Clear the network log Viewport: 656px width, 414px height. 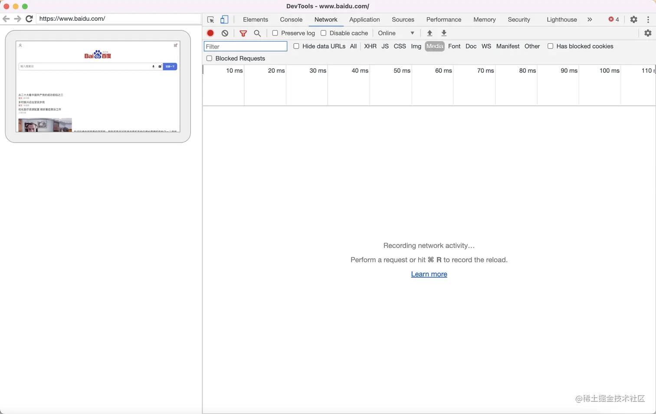[225, 33]
